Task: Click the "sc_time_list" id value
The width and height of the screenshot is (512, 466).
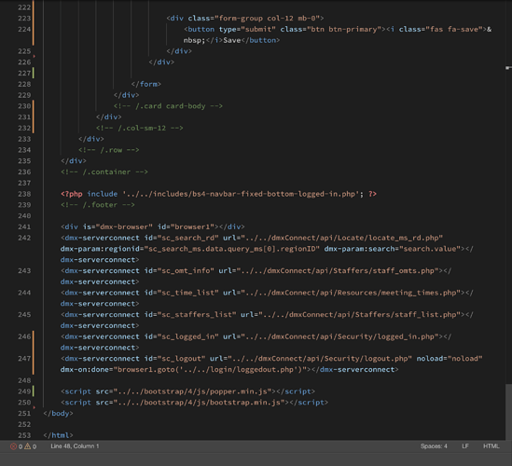Action: pyautogui.click(x=187, y=293)
